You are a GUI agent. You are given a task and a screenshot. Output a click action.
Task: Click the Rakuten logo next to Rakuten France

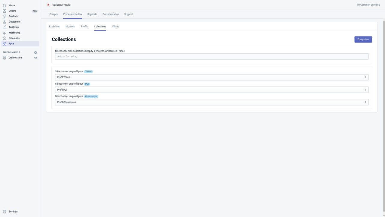tap(48, 5)
